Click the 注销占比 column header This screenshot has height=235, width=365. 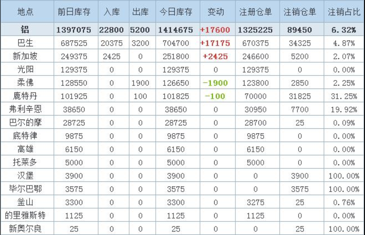coord(343,12)
